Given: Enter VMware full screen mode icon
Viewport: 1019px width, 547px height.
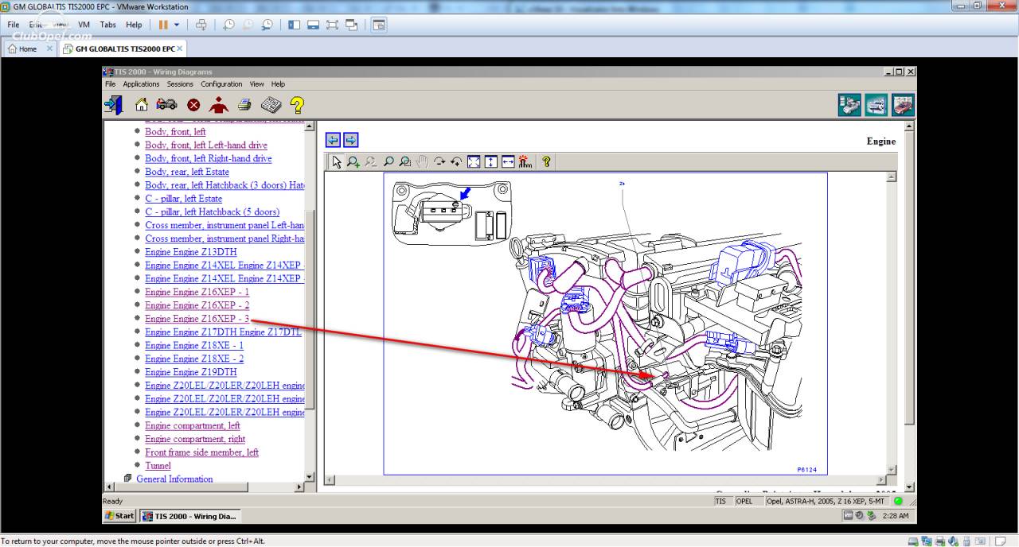Looking at the screenshot, I should point(332,25).
